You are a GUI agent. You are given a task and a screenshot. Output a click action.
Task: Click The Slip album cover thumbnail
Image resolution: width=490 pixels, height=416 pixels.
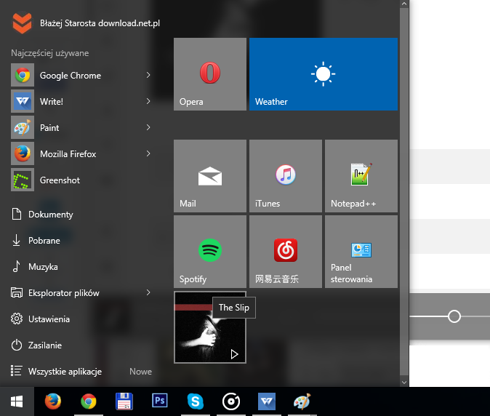pos(210,327)
